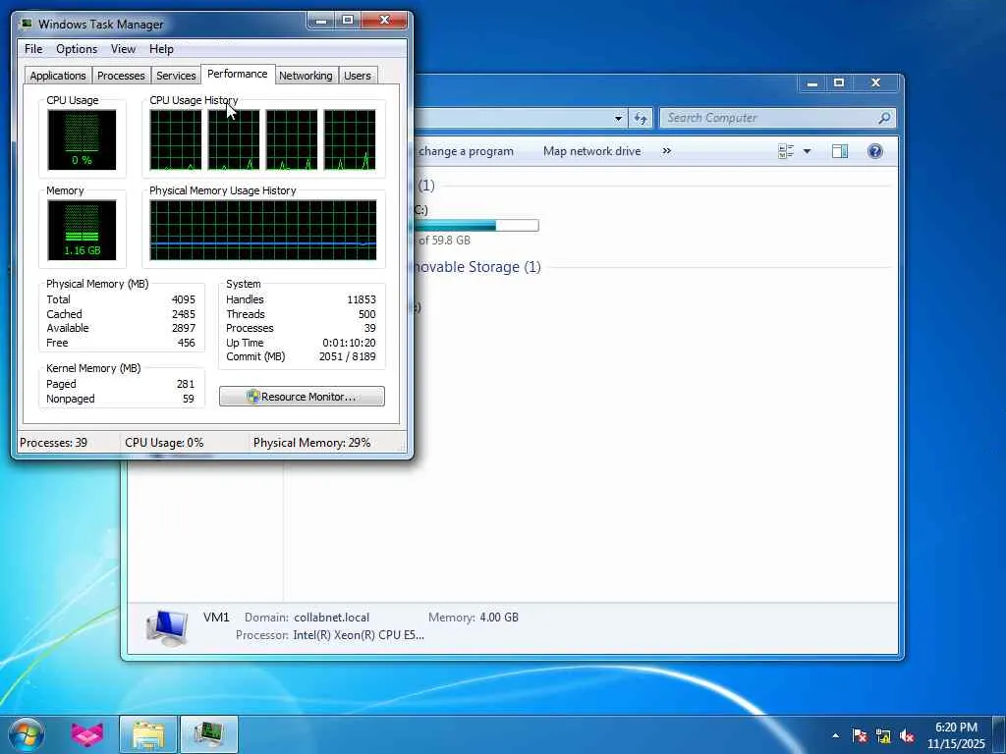Click 'Processes: 39' in status bar

click(53, 443)
